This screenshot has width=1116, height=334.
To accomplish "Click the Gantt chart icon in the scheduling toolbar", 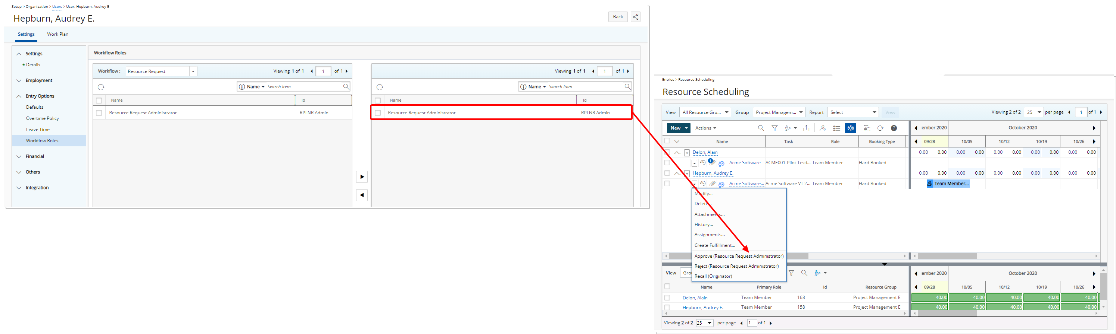I will click(866, 128).
